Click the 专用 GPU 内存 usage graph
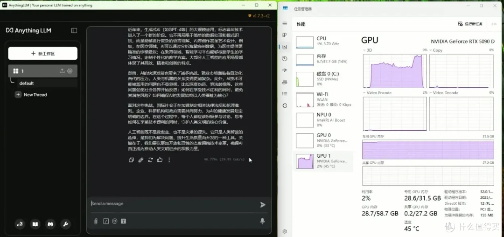 point(428,149)
